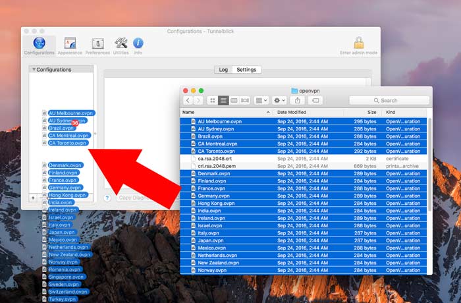Click the openvpn folder title icon
Viewport: 461px width, 303px height.
click(294, 91)
